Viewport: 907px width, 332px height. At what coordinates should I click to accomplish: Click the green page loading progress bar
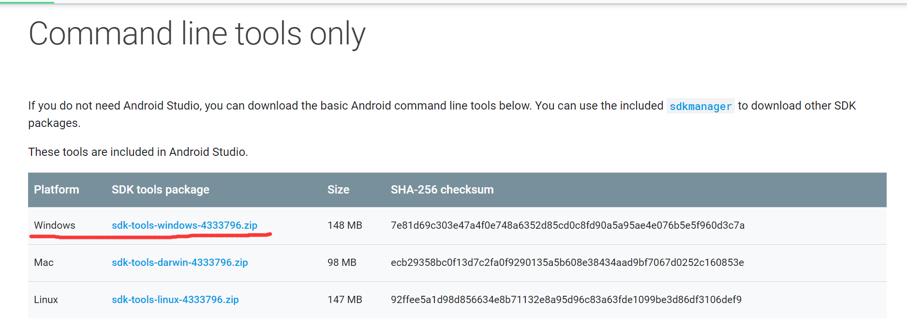27,2
